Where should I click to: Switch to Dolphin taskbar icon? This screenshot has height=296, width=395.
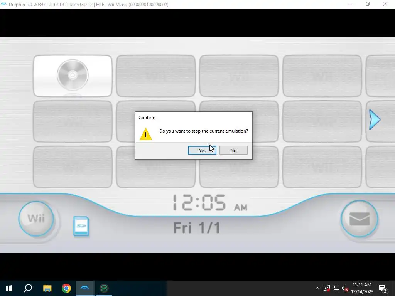tap(85, 288)
